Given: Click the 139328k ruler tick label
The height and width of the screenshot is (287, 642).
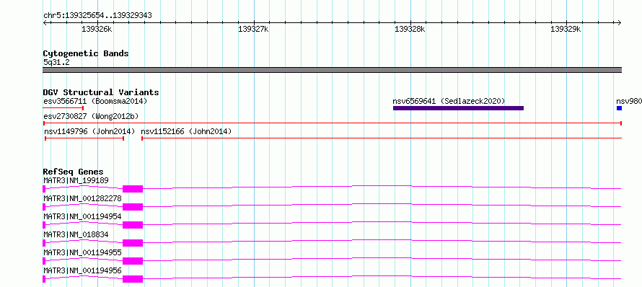Looking at the screenshot, I should pos(410,29).
